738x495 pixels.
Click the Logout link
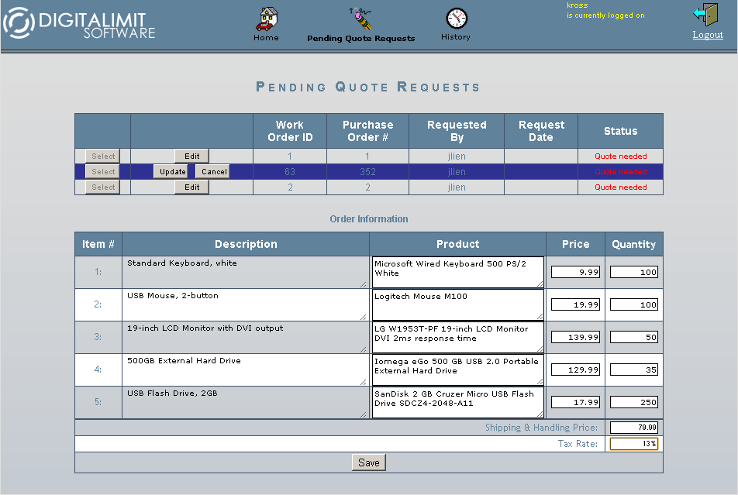[x=708, y=35]
